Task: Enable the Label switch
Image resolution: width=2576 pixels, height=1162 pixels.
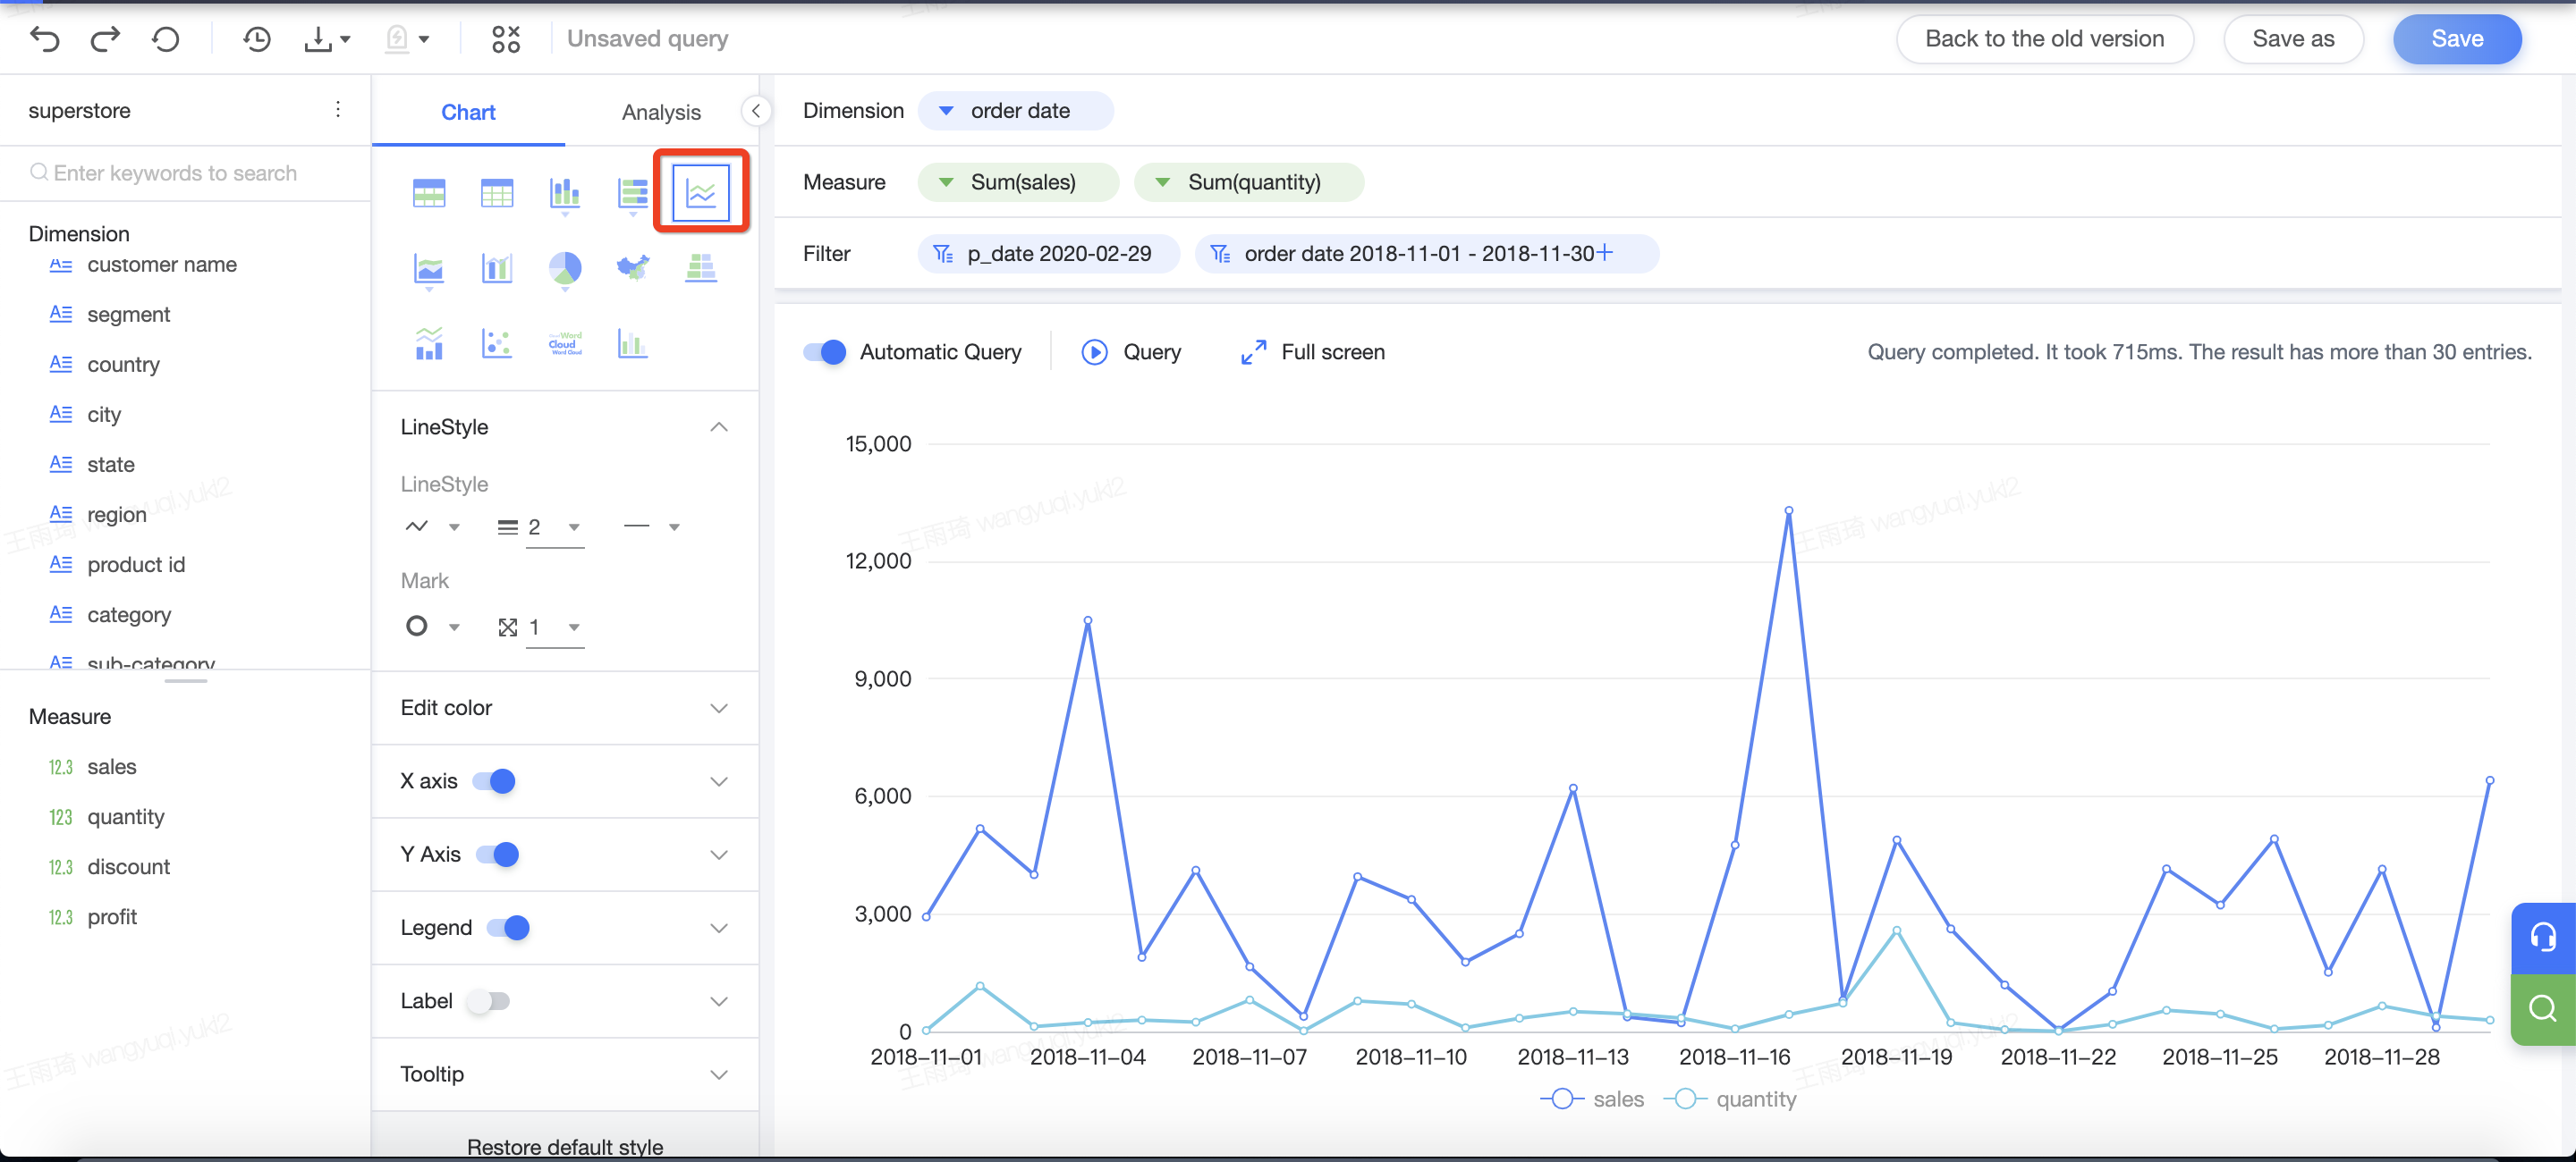Action: tap(488, 1000)
